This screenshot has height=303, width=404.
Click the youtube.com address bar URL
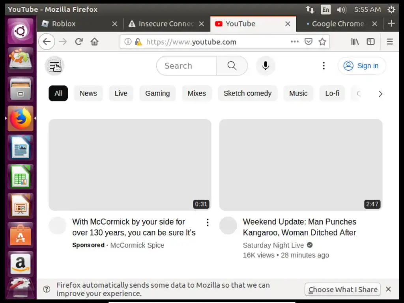point(191,42)
